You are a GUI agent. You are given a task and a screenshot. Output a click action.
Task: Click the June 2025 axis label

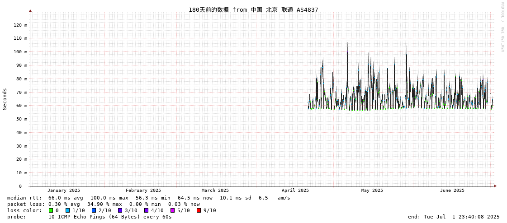click(452, 190)
